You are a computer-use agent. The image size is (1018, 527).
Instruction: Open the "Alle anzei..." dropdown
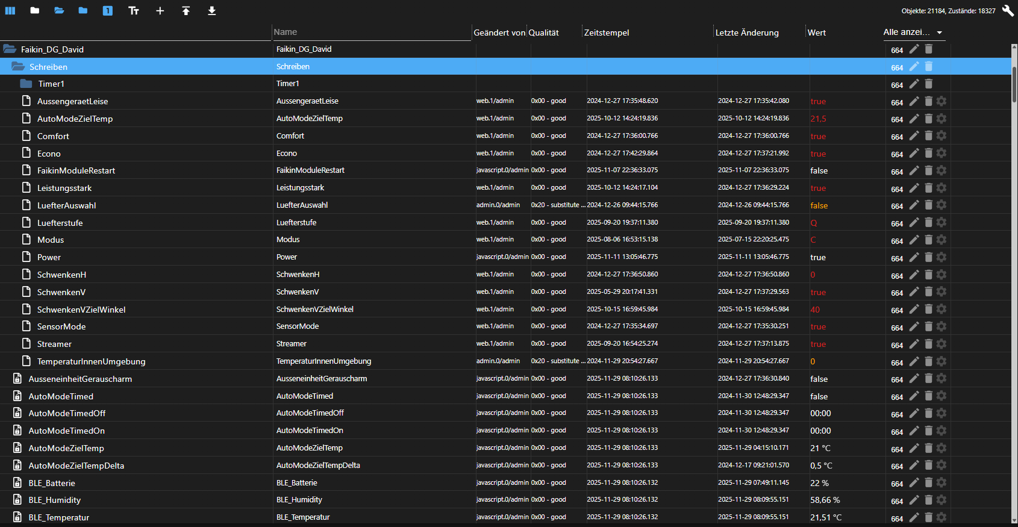pyautogui.click(x=913, y=33)
